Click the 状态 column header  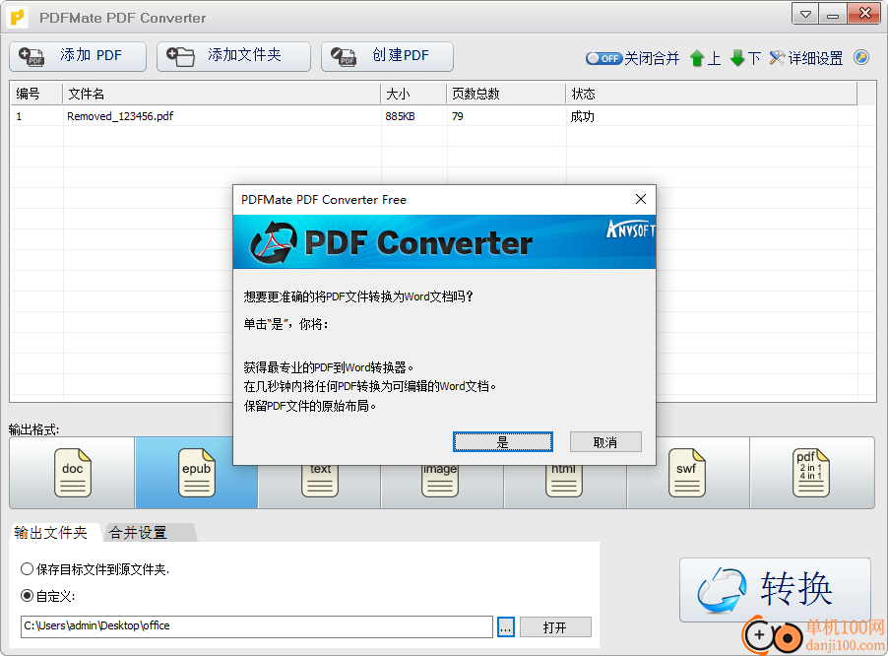tap(712, 94)
